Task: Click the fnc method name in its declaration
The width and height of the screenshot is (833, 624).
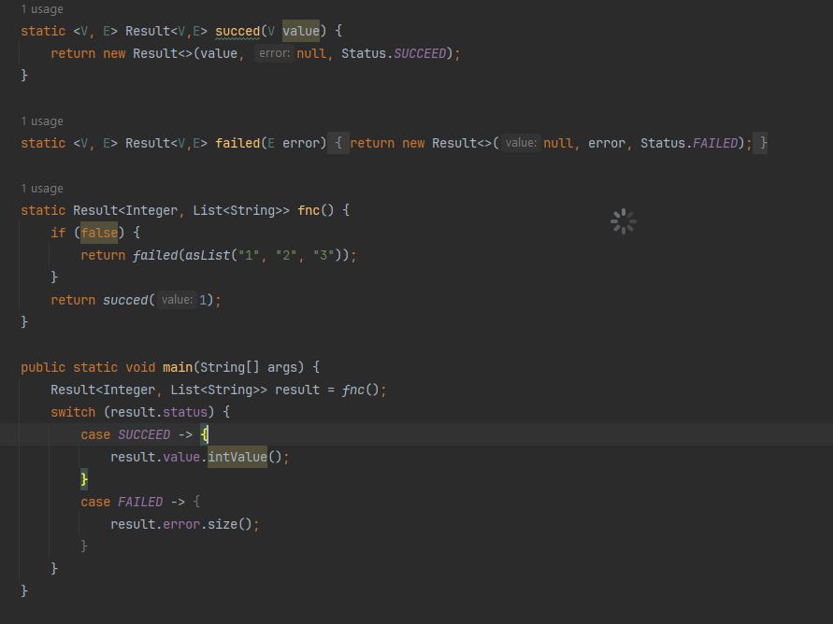Action: click(x=309, y=211)
